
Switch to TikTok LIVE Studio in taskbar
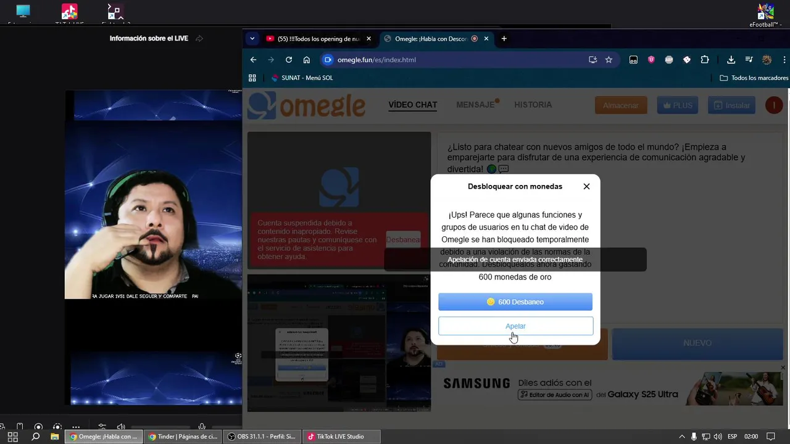341,437
